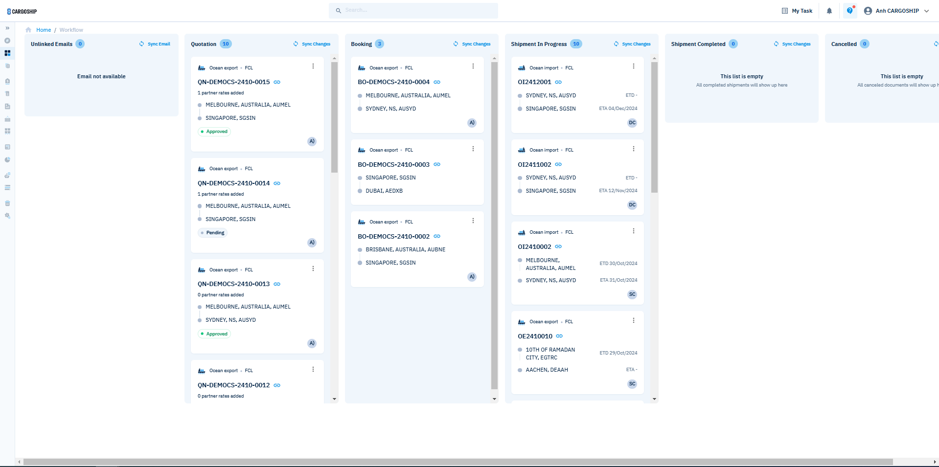Go to Home breadcrumb link
The image size is (939, 467).
pyautogui.click(x=43, y=30)
